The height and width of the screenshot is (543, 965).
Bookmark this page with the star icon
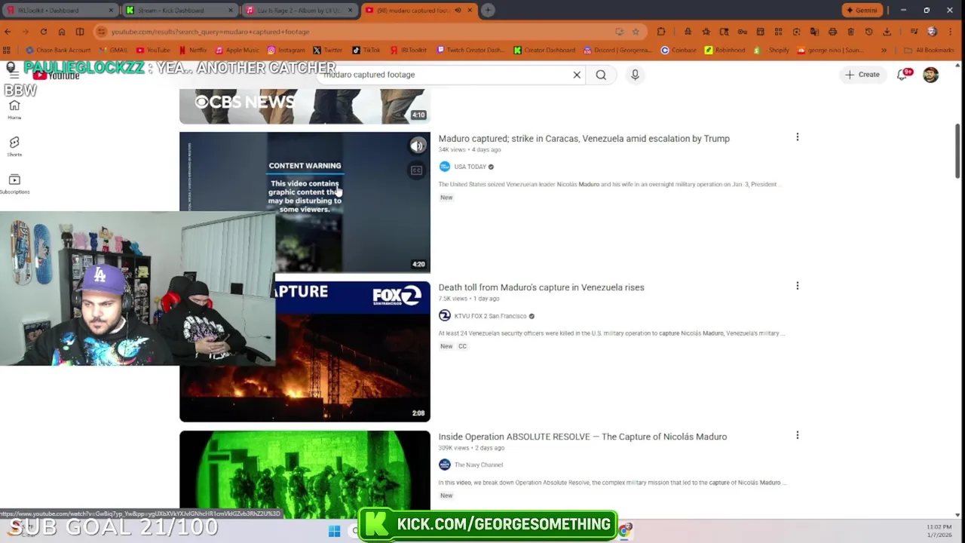click(x=636, y=32)
